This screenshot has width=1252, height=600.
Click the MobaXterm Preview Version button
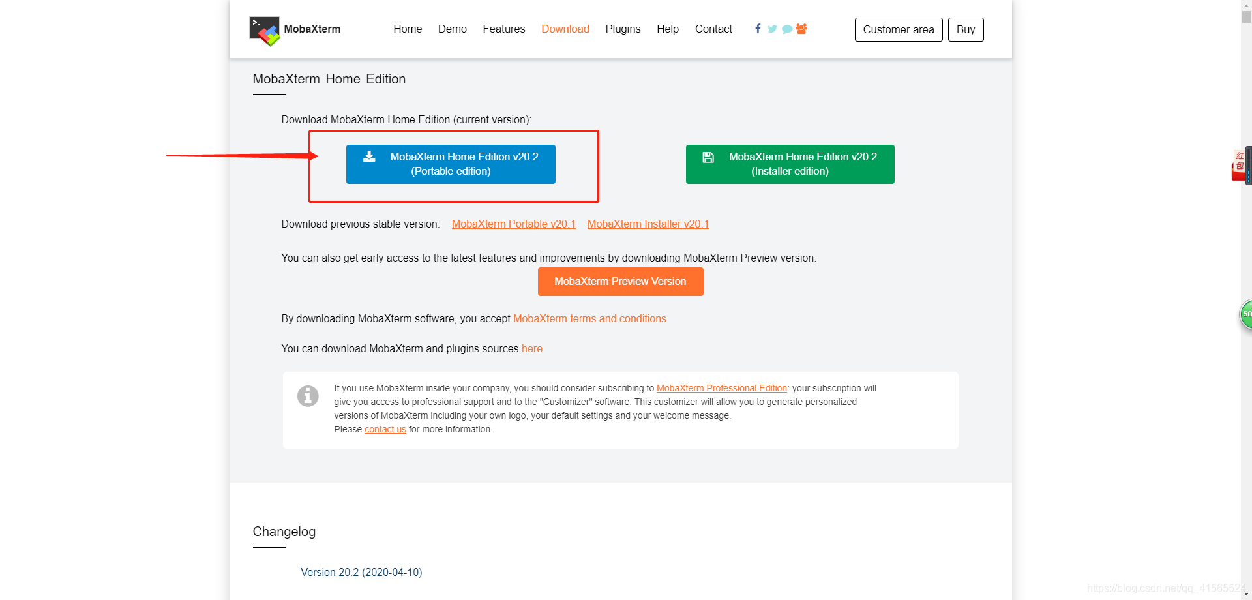coord(621,282)
